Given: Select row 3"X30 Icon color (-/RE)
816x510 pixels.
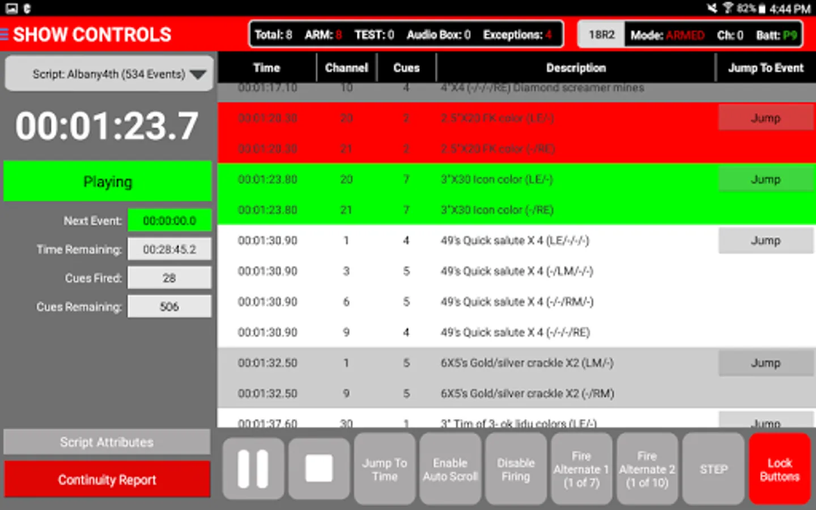Looking at the screenshot, I should (x=517, y=210).
